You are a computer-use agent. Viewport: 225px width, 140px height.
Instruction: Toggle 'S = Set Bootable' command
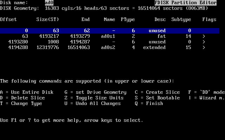tap(157, 98)
